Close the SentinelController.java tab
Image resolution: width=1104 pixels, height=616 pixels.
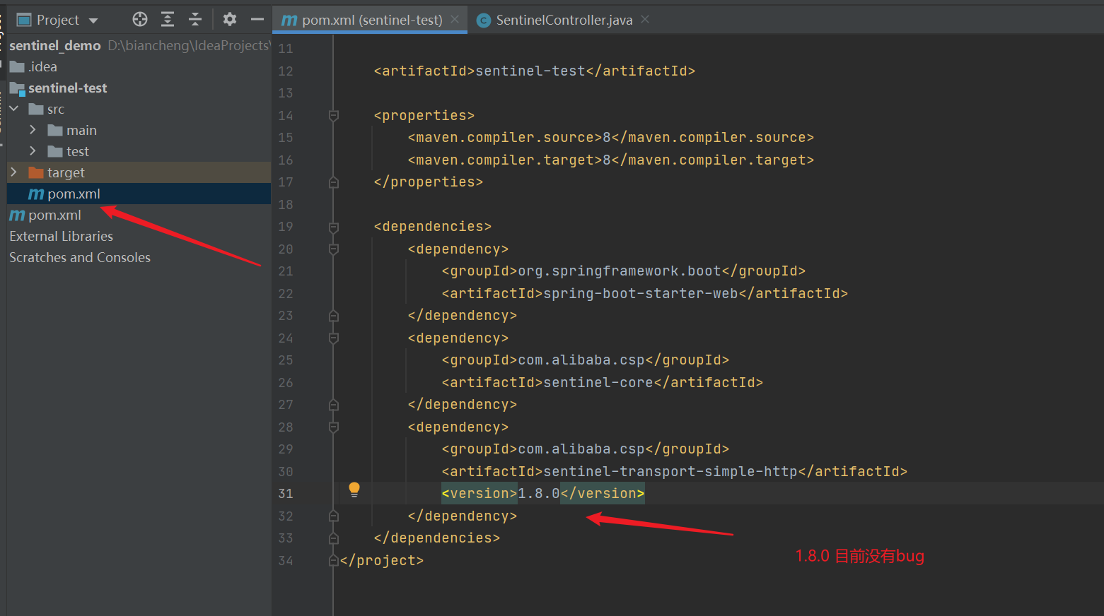(x=645, y=19)
